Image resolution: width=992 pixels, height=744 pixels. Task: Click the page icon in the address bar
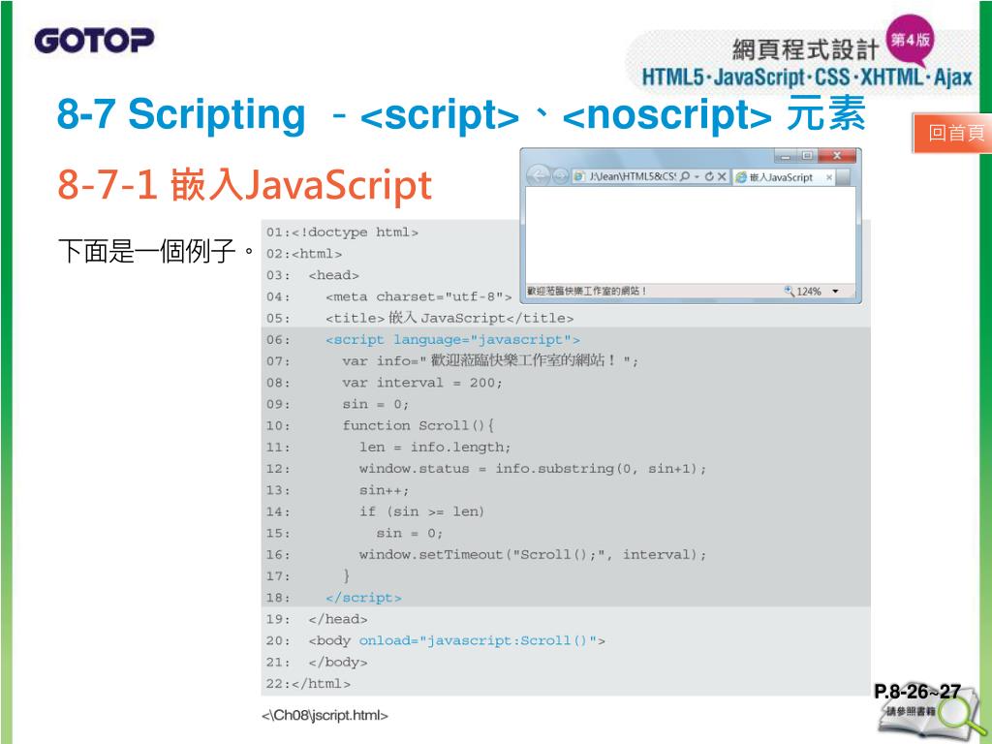point(579,176)
